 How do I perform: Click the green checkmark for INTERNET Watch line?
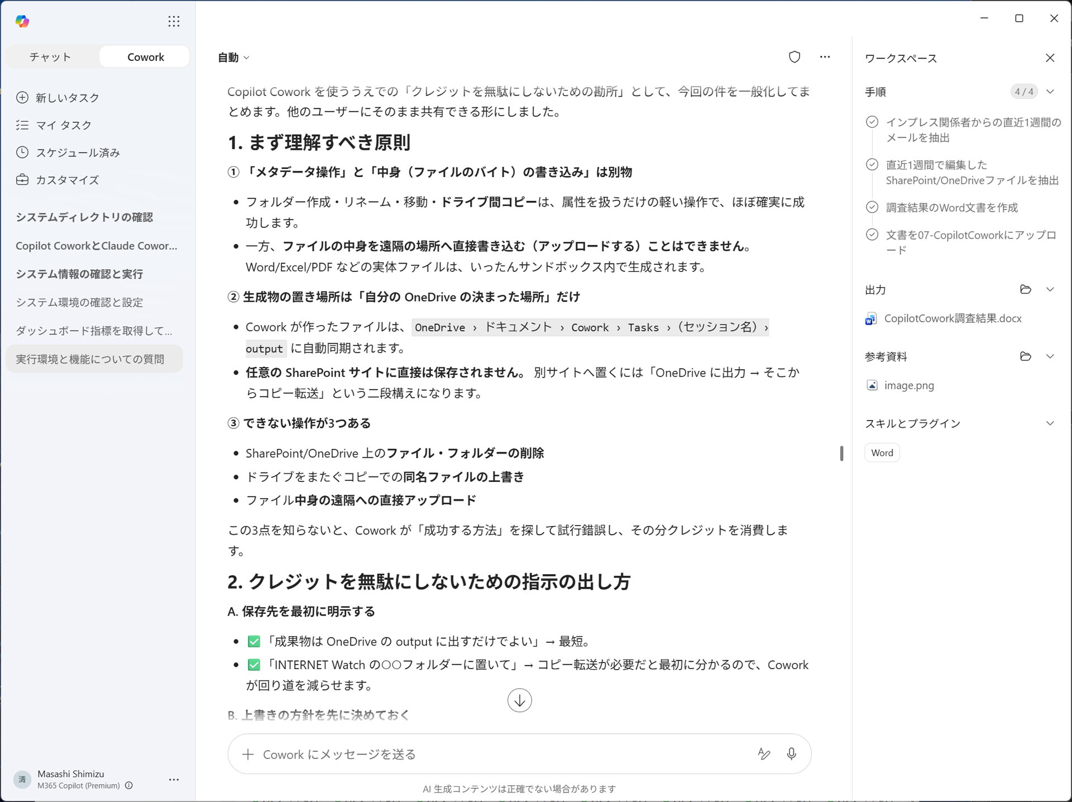click(x=254, y=665)
